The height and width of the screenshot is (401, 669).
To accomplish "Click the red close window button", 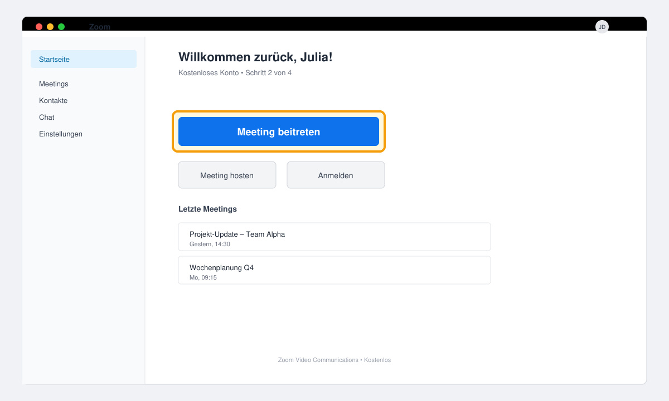I will click(39, 27).
